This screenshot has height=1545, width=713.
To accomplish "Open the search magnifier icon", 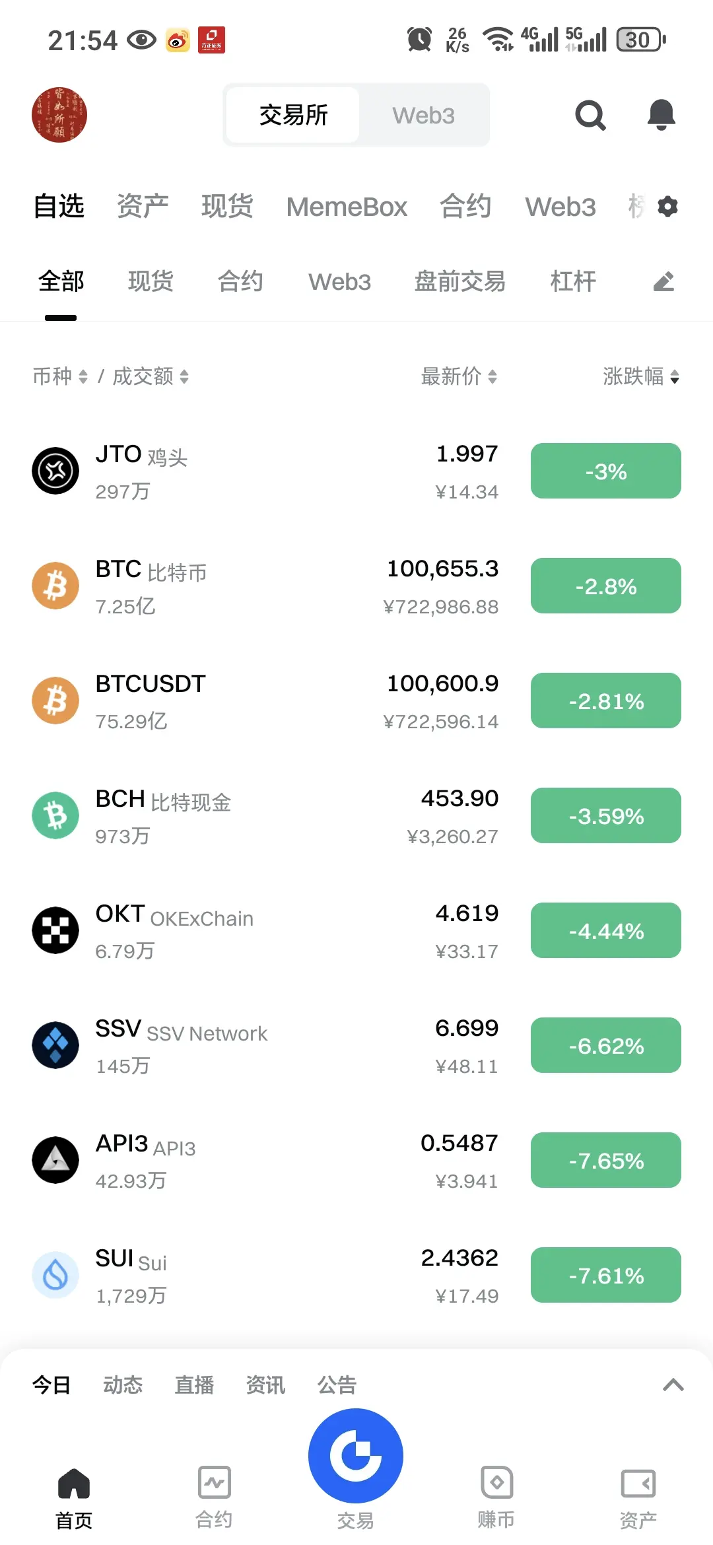I will pyautogui.click(x=590, y=116).
